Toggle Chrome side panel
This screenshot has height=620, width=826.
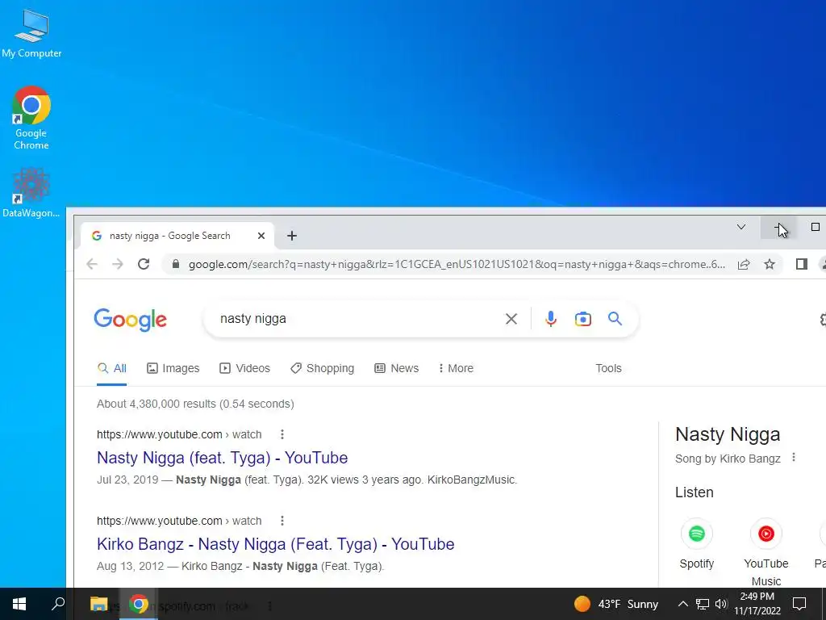tap(801, 264)
